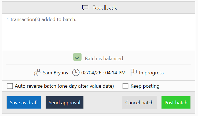Viewport: 198px width, 116px height.
Task: Click the "In progress" status label
Action: coord(151,73)
